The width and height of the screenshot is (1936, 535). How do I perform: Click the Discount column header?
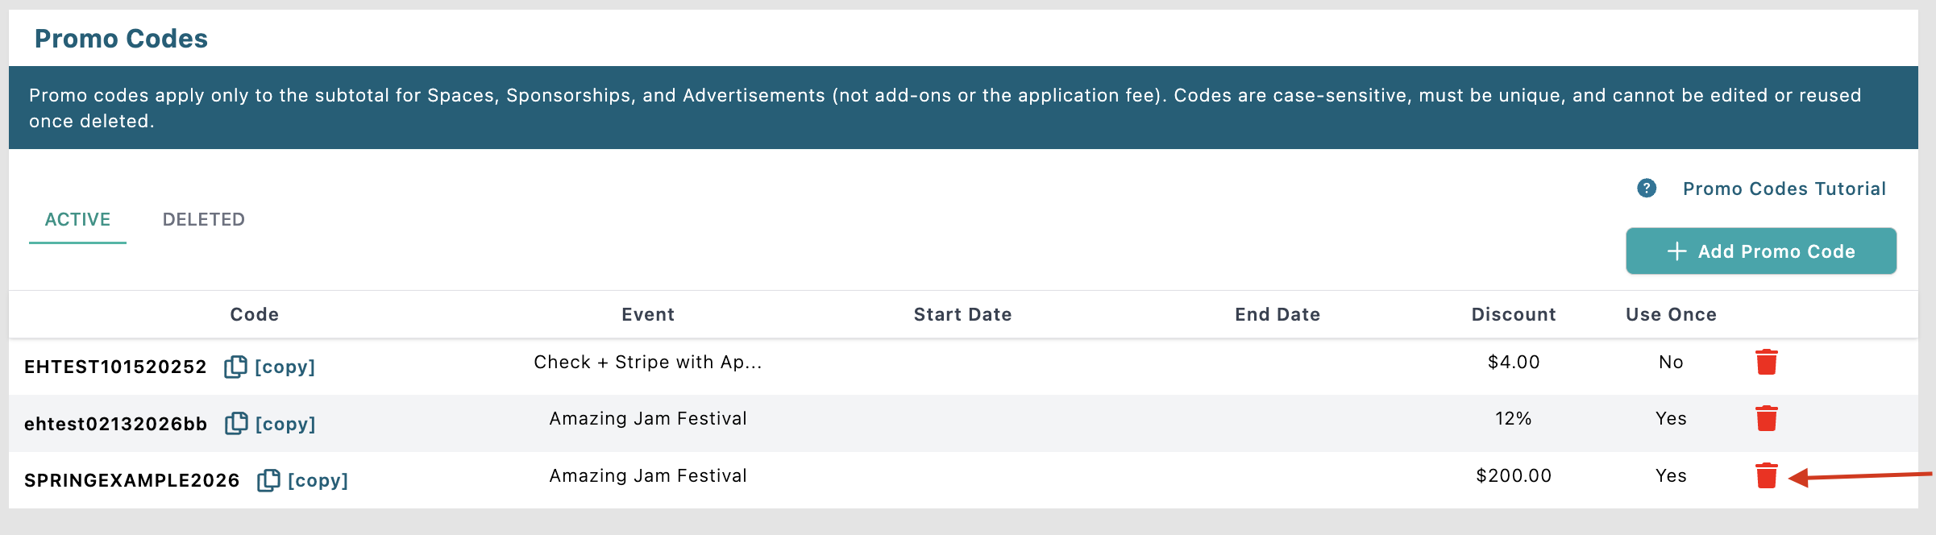pyautogui.click(x=1513, y=314)
